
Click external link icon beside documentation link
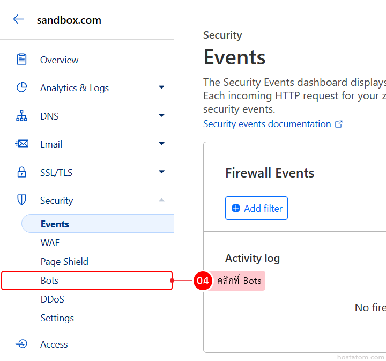click(338, 124)
